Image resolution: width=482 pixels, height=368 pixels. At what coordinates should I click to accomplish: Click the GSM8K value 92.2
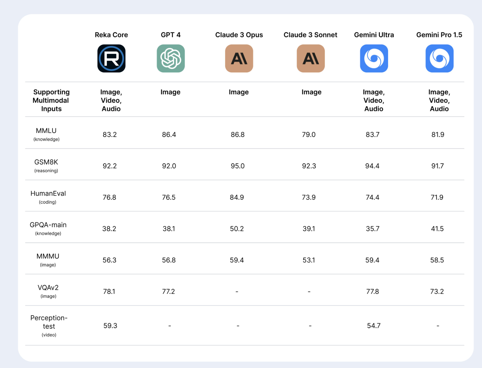(x=110, y=166)
